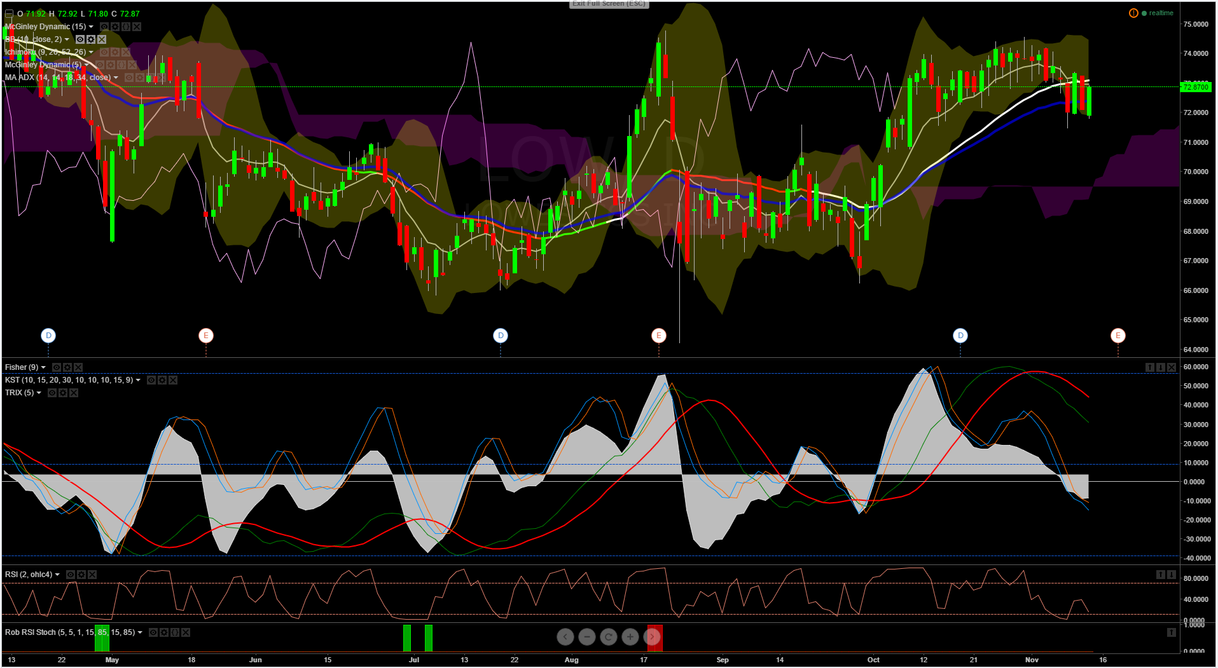Screen dimensions: 1218x668
Task: Toggle Fisher (9) visibility
Action: coord(57,367)
